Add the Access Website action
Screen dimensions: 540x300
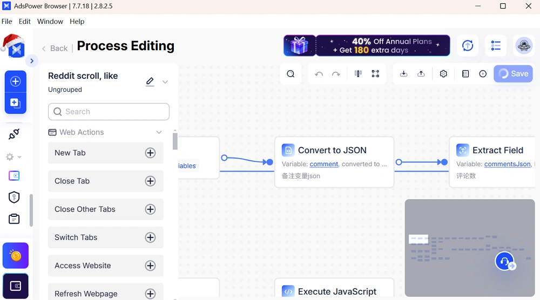[x=150, y=265]
